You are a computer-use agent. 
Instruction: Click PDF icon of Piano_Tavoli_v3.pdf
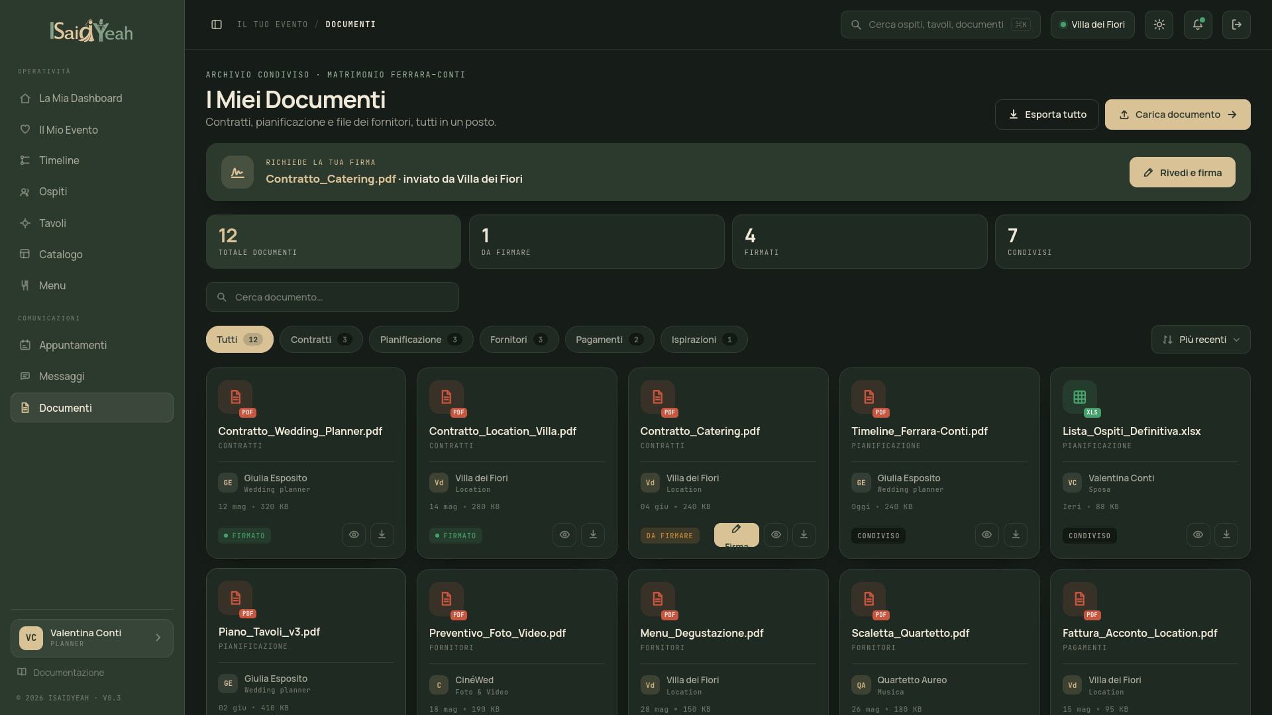coord(235,598)
